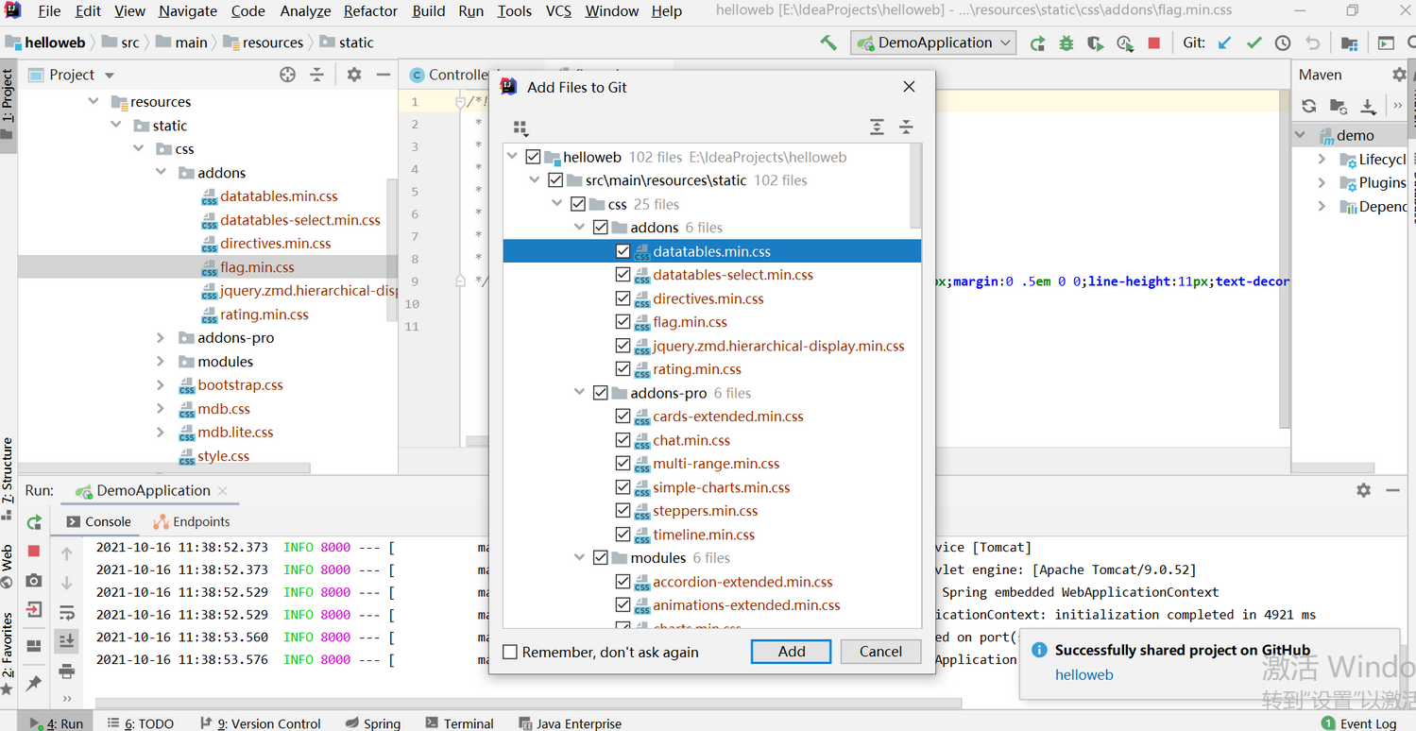
Task: Uncheck addons folder checkbox in dialog
Action: [x=601, y=228]
